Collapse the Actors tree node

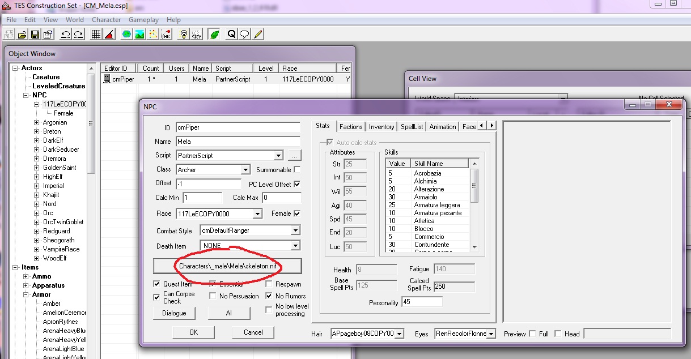point(15,68)
